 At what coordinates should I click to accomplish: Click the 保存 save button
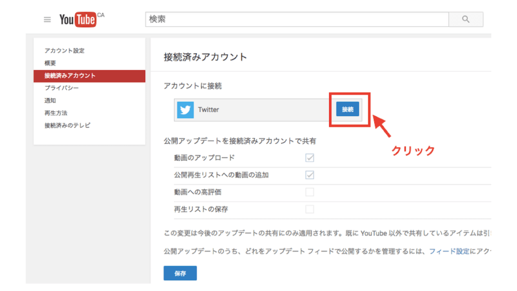click(x=180, y=273)
